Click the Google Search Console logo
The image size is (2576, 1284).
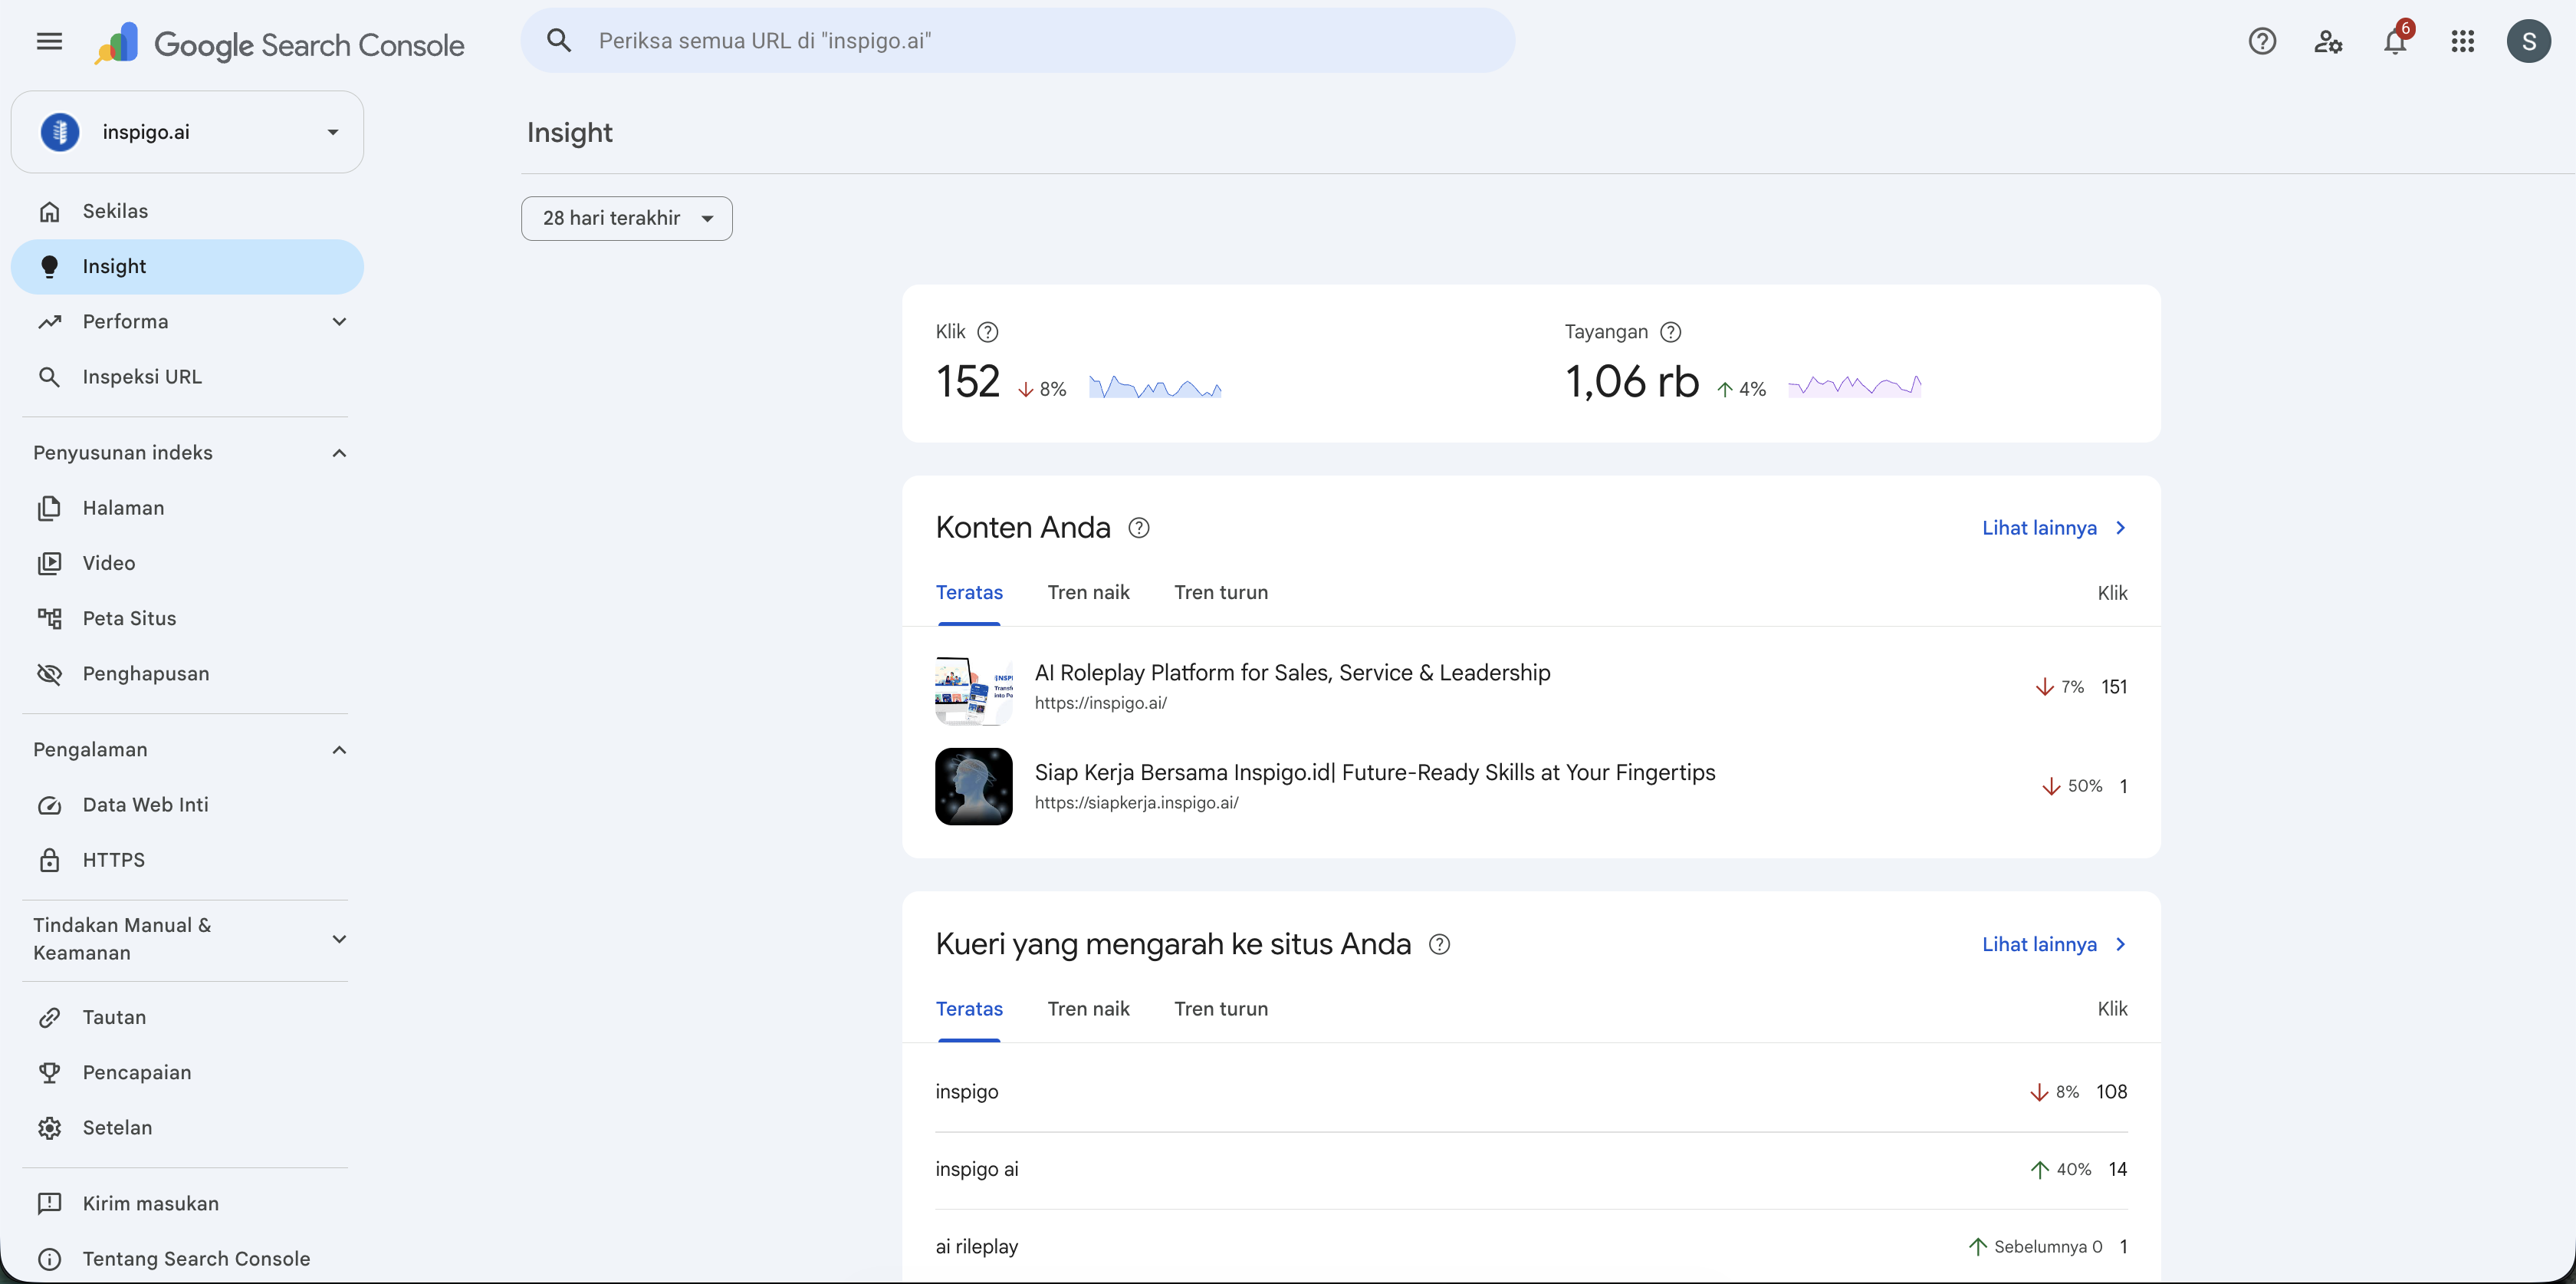coord(279,44)
